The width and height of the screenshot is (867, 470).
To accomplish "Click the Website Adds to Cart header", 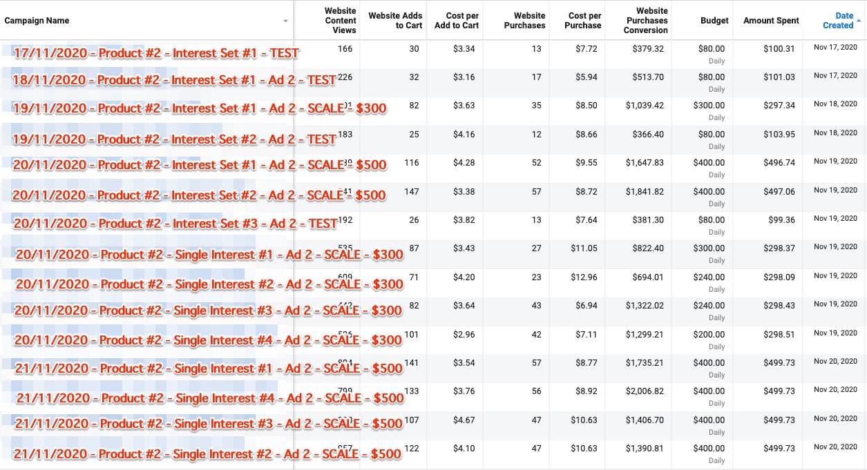I will point(395,21).
